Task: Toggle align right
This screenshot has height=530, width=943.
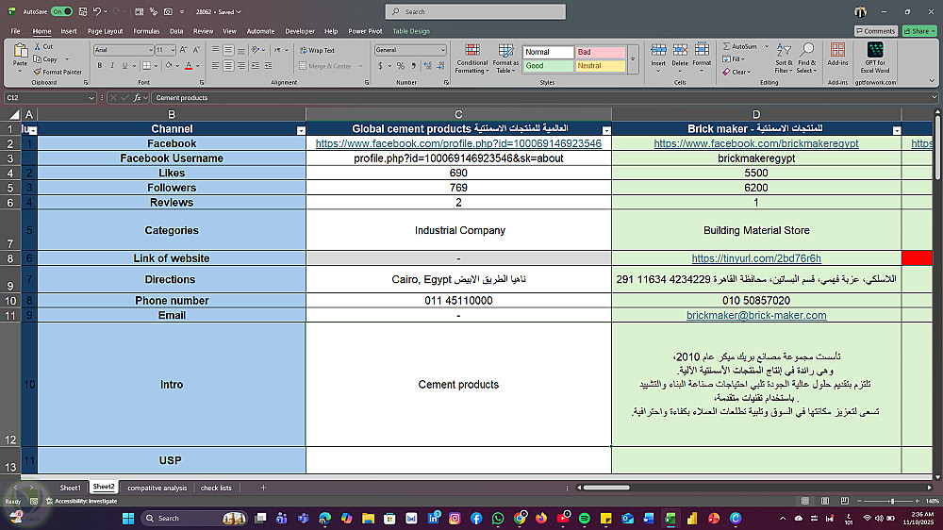Action: pos(241,66)
